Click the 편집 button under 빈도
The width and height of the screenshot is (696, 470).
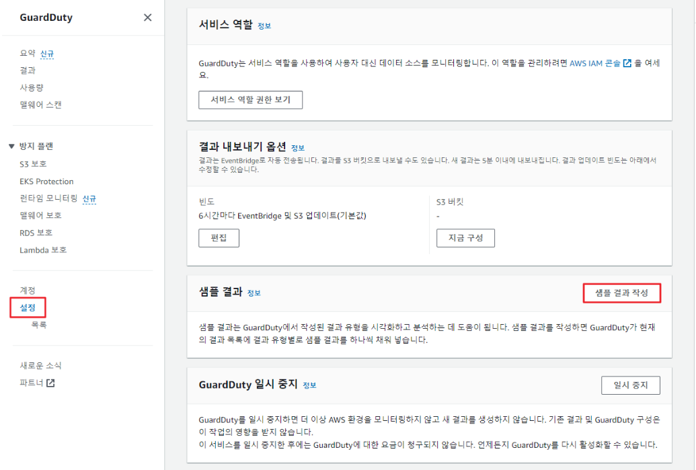click(219, 238)
